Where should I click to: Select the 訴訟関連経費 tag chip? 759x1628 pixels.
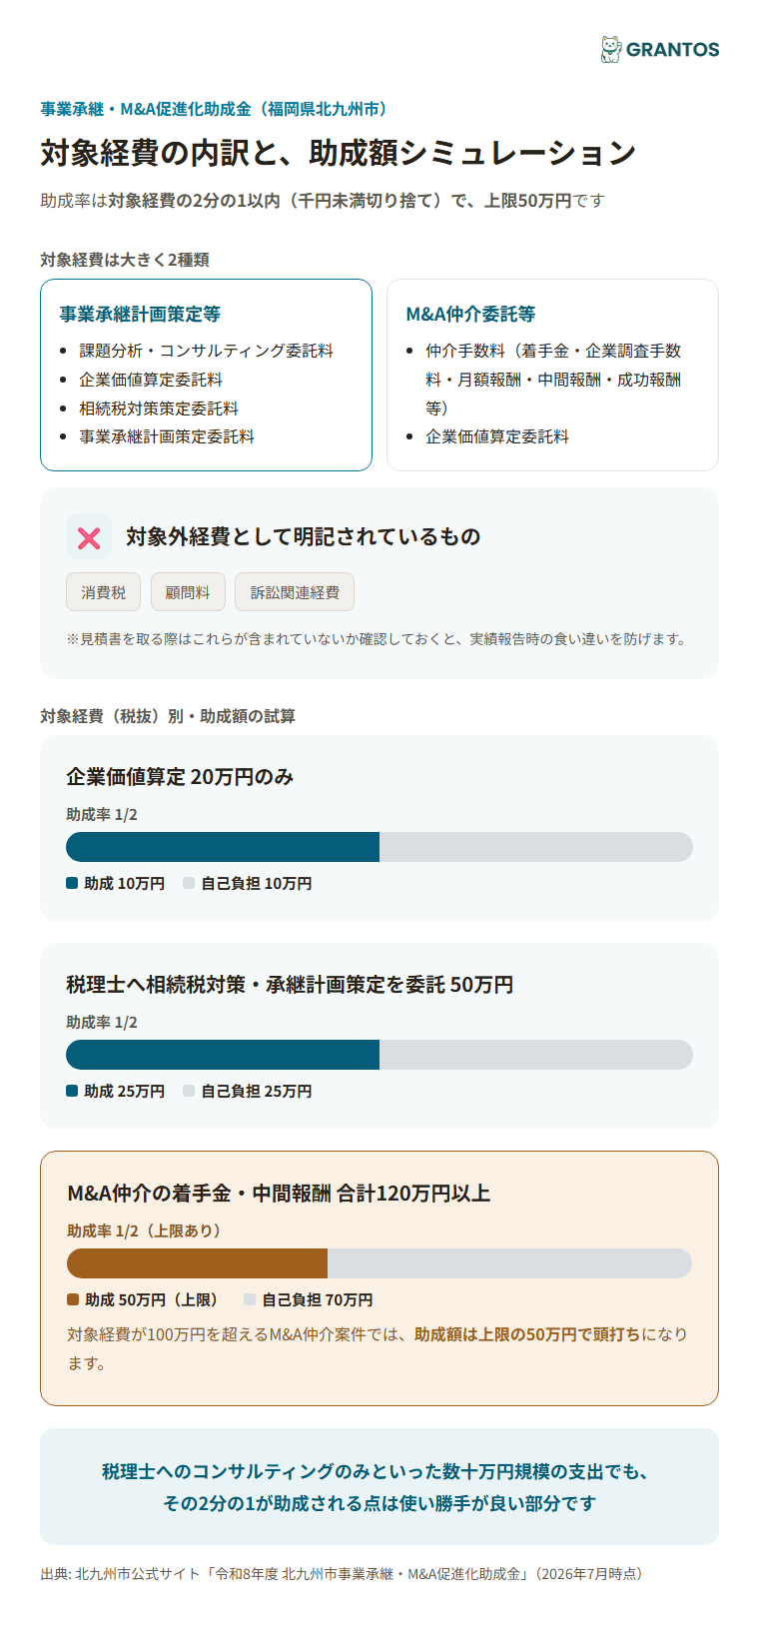[295, 592]
